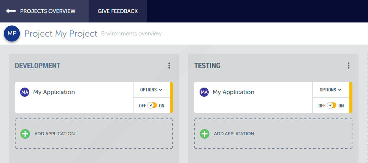368x163 pixels.
Task: Go to Projects Overview
Action: 48,11
